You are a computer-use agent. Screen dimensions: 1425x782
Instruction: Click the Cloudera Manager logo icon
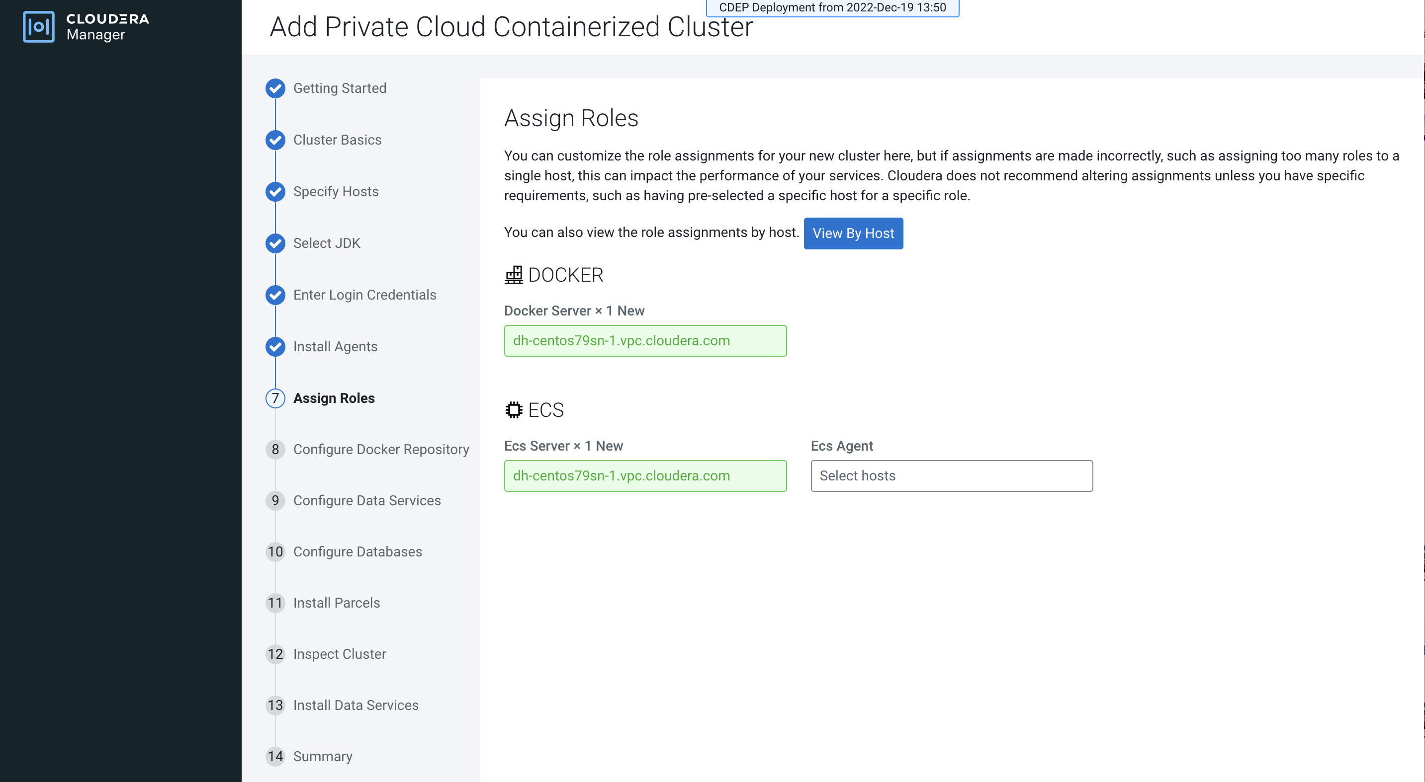point(38,26)
